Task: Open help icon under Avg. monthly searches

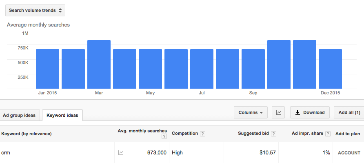Action: 164,136
